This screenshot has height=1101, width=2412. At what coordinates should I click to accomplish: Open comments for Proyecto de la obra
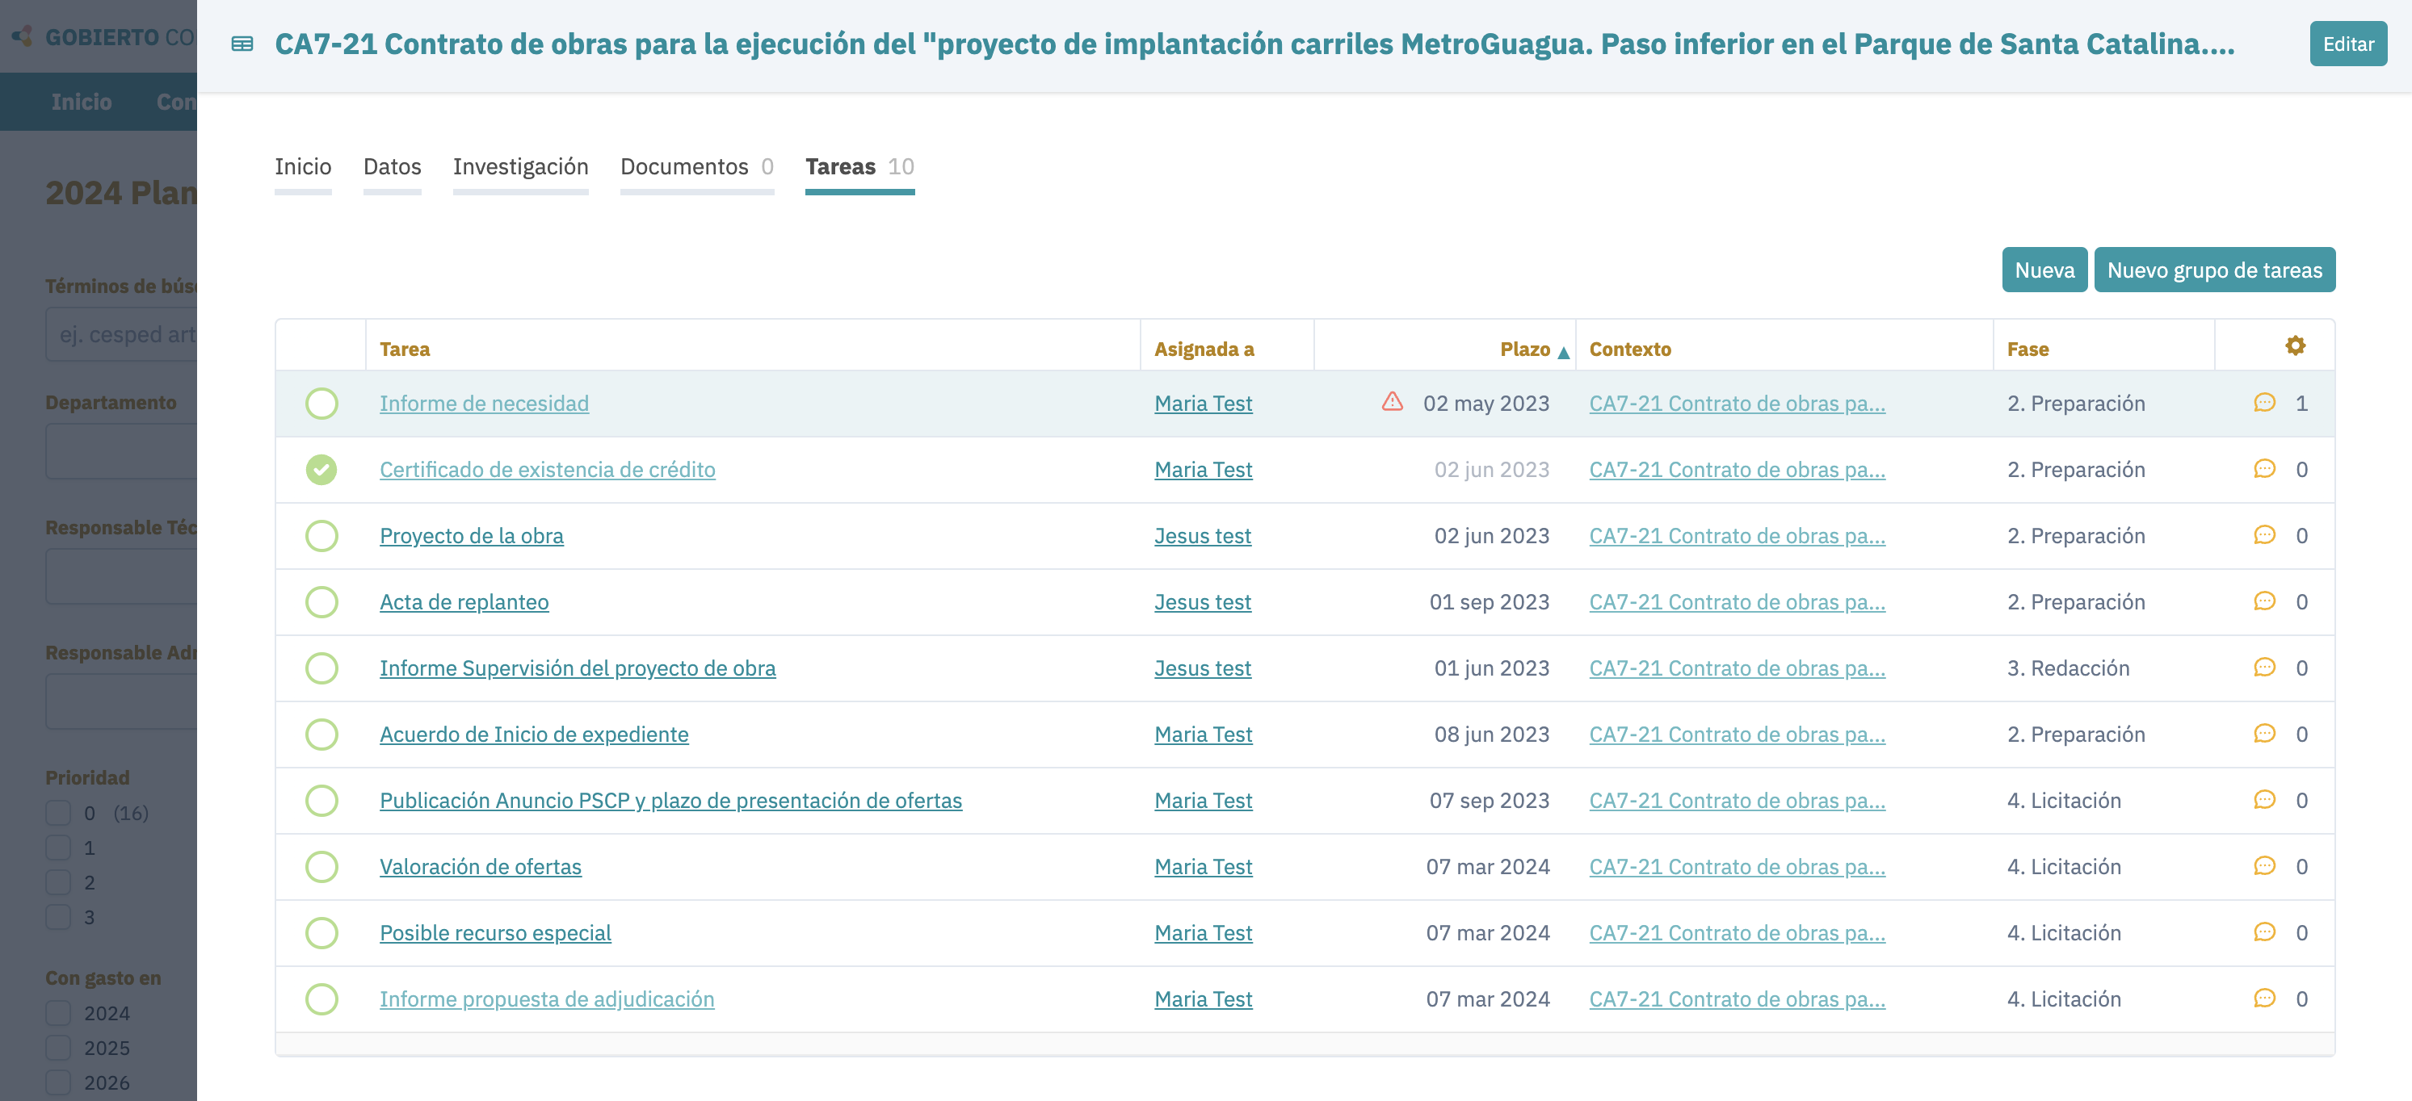pyautogui.click(x=2264, y=536)
